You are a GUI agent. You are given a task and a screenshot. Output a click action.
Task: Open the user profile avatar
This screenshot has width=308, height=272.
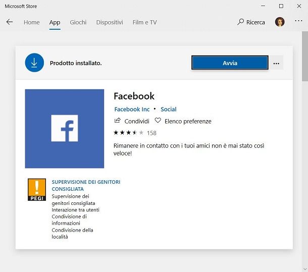pyautogui.click(x=280, y=22)
